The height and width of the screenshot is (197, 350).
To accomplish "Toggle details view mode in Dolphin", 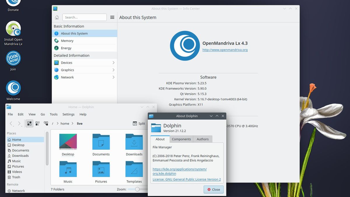I will 46,123.
